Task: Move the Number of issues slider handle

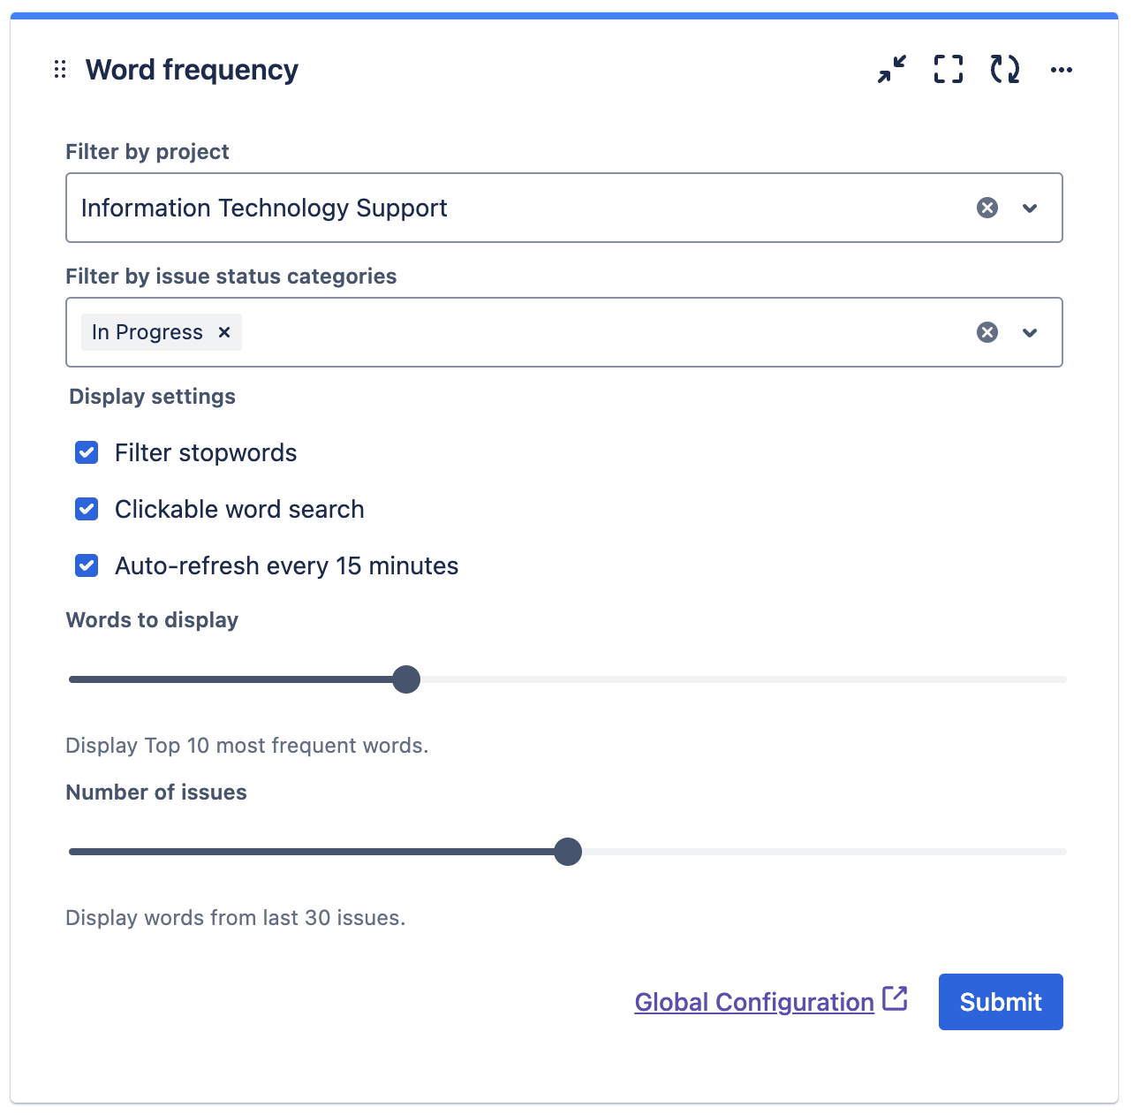Action: pos(568,851)
